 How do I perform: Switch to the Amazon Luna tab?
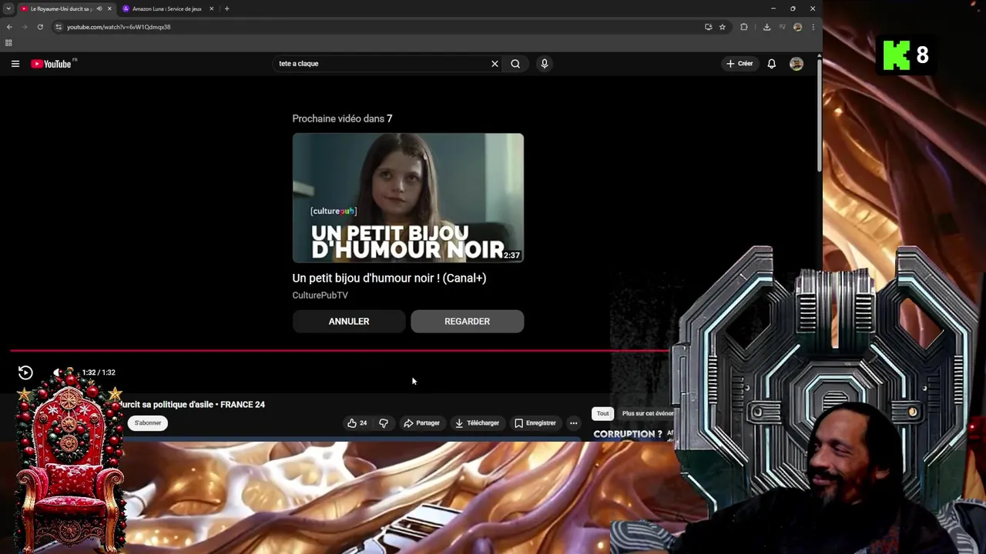[x=166, y=8]
